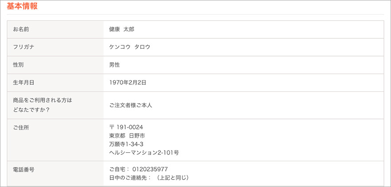The width and height of the screenshot is (391, 187).
Task: Click the name value 健康 太郎
Action: pos(122,29)
